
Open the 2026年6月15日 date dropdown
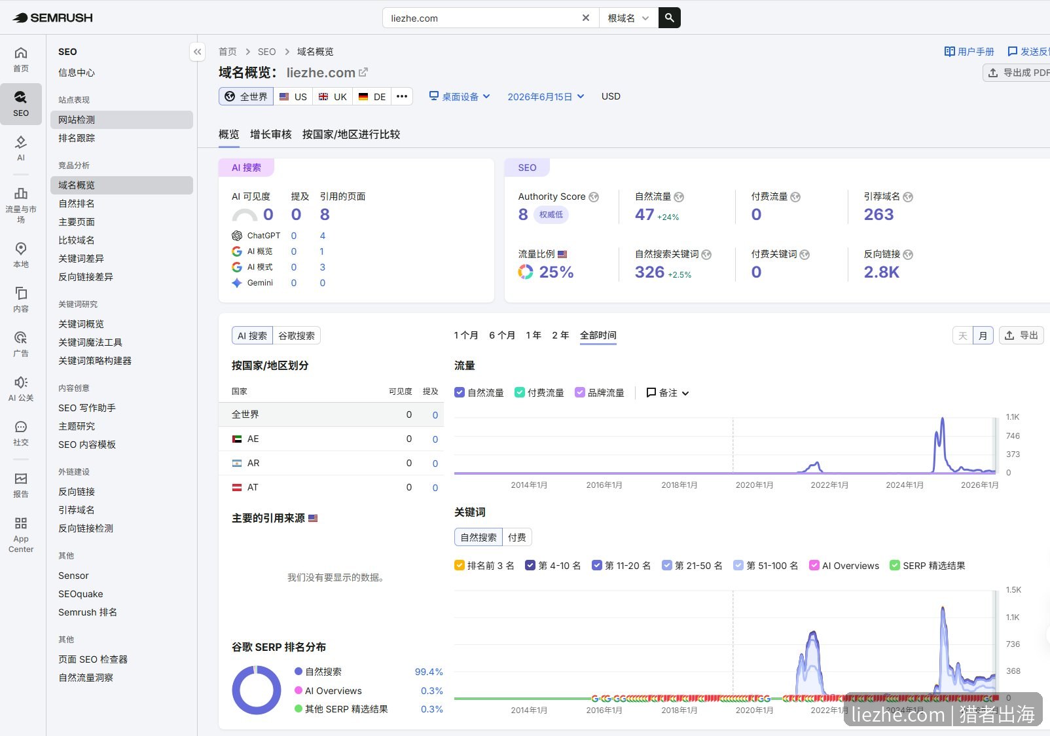(x=546, y=96)
